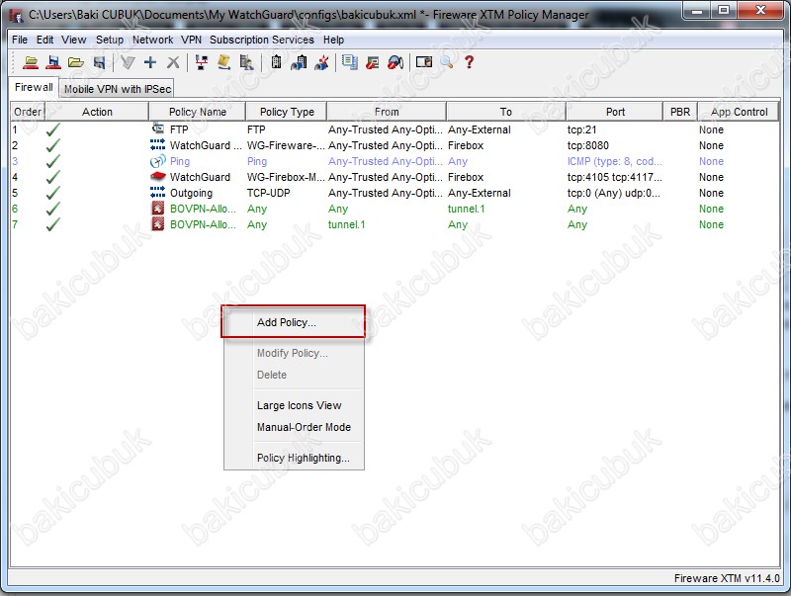Click the server-with-user toolbar icon
Viewport: 791px width, 596px height.
pyautogui.click(x=246, y=62)
